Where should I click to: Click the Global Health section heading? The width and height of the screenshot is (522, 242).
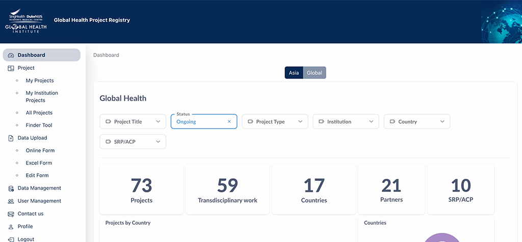point(123,98)
